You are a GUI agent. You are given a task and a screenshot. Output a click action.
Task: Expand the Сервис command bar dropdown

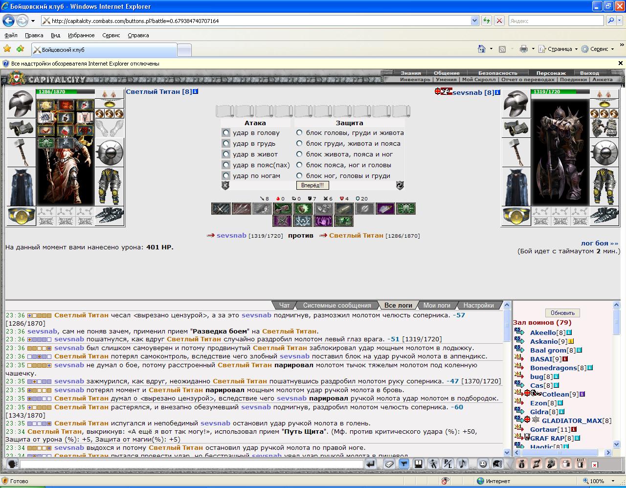point(612,49)
